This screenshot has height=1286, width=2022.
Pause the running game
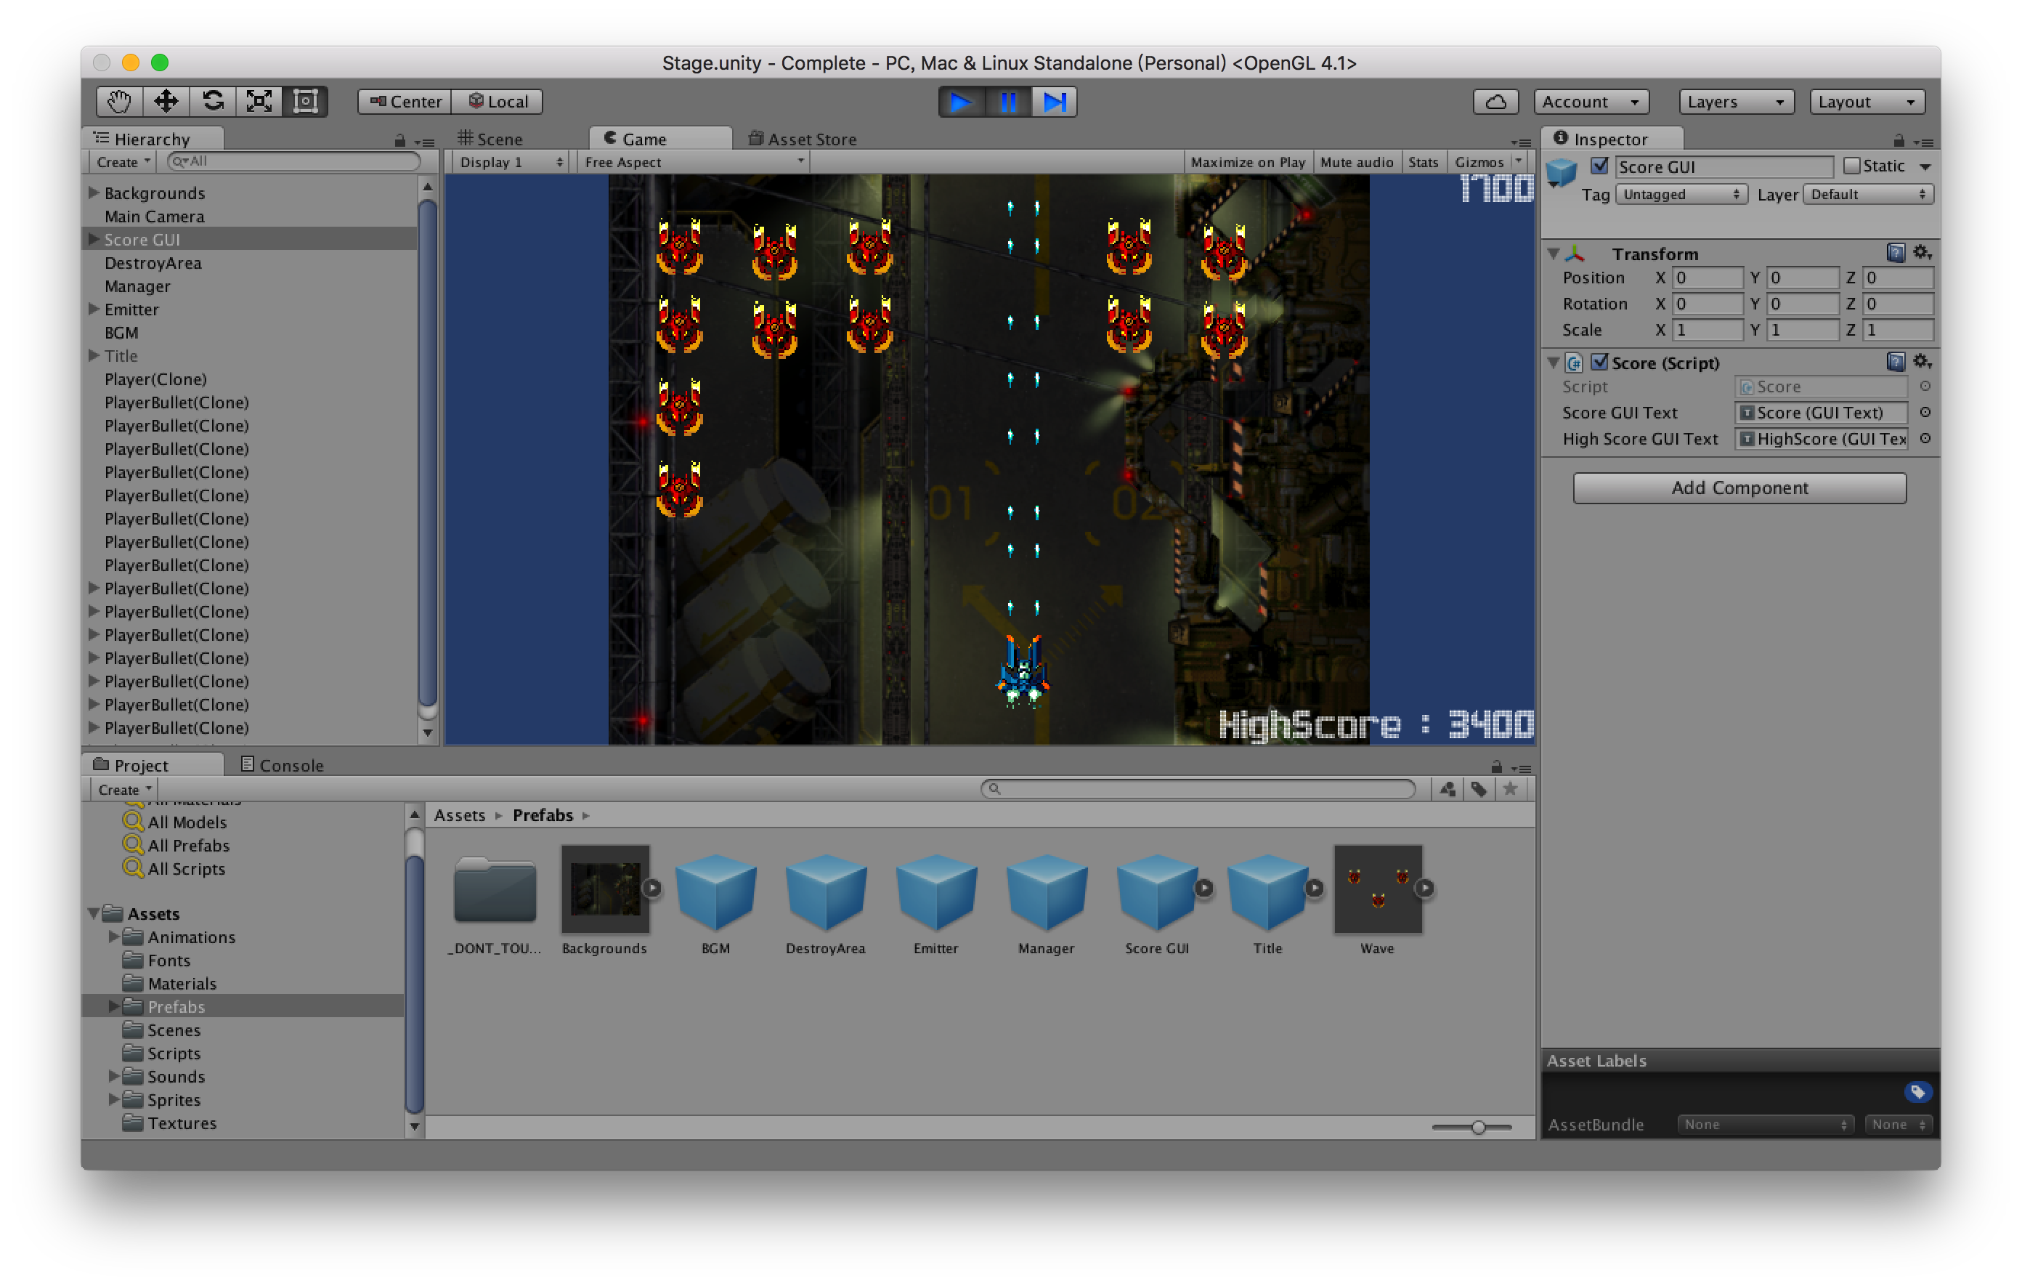pyautogui.click(x=1007, y=102)
